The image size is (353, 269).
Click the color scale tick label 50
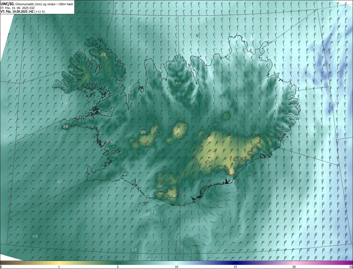point(351,267)
